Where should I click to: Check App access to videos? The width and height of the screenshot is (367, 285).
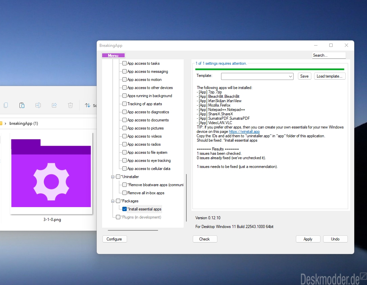124,136
